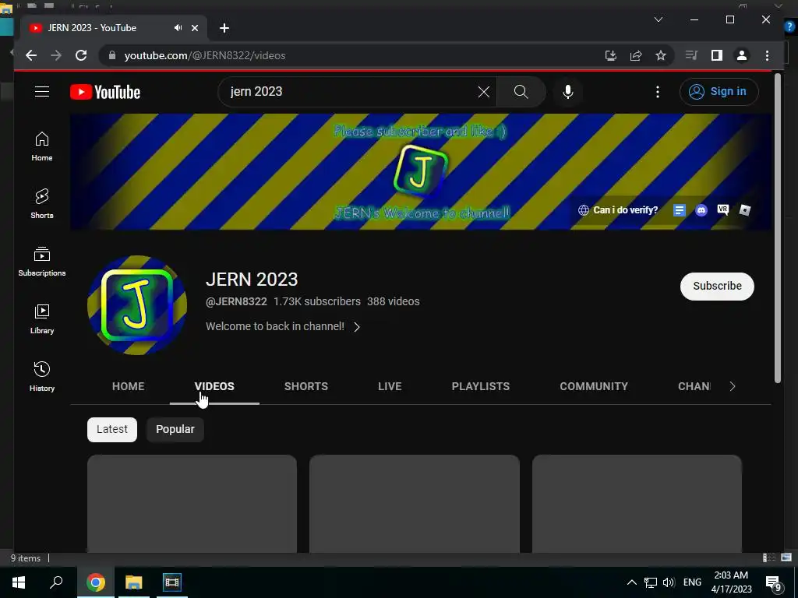Open a new browser tab
This screenshot has height=598, width=798.
pos(224,28)
